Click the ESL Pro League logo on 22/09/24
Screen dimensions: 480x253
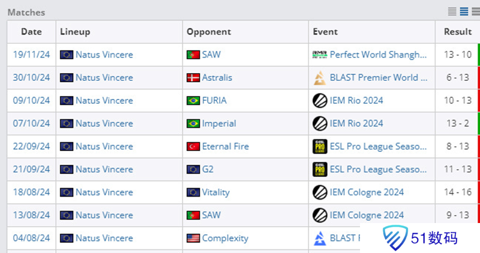[320, 146]
